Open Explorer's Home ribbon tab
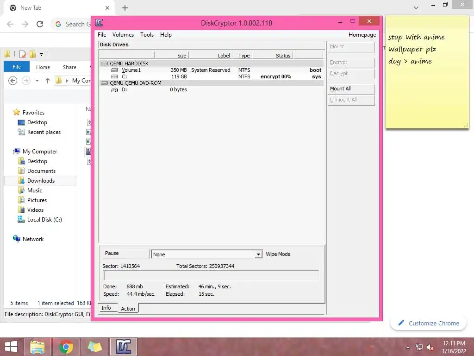 point(43,67)
